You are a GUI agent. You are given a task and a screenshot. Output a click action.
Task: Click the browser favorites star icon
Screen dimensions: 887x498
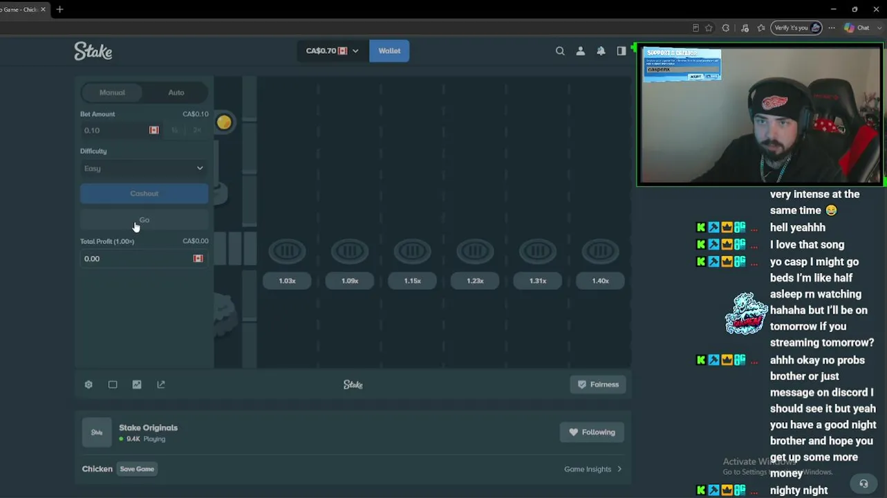[709, 28]
